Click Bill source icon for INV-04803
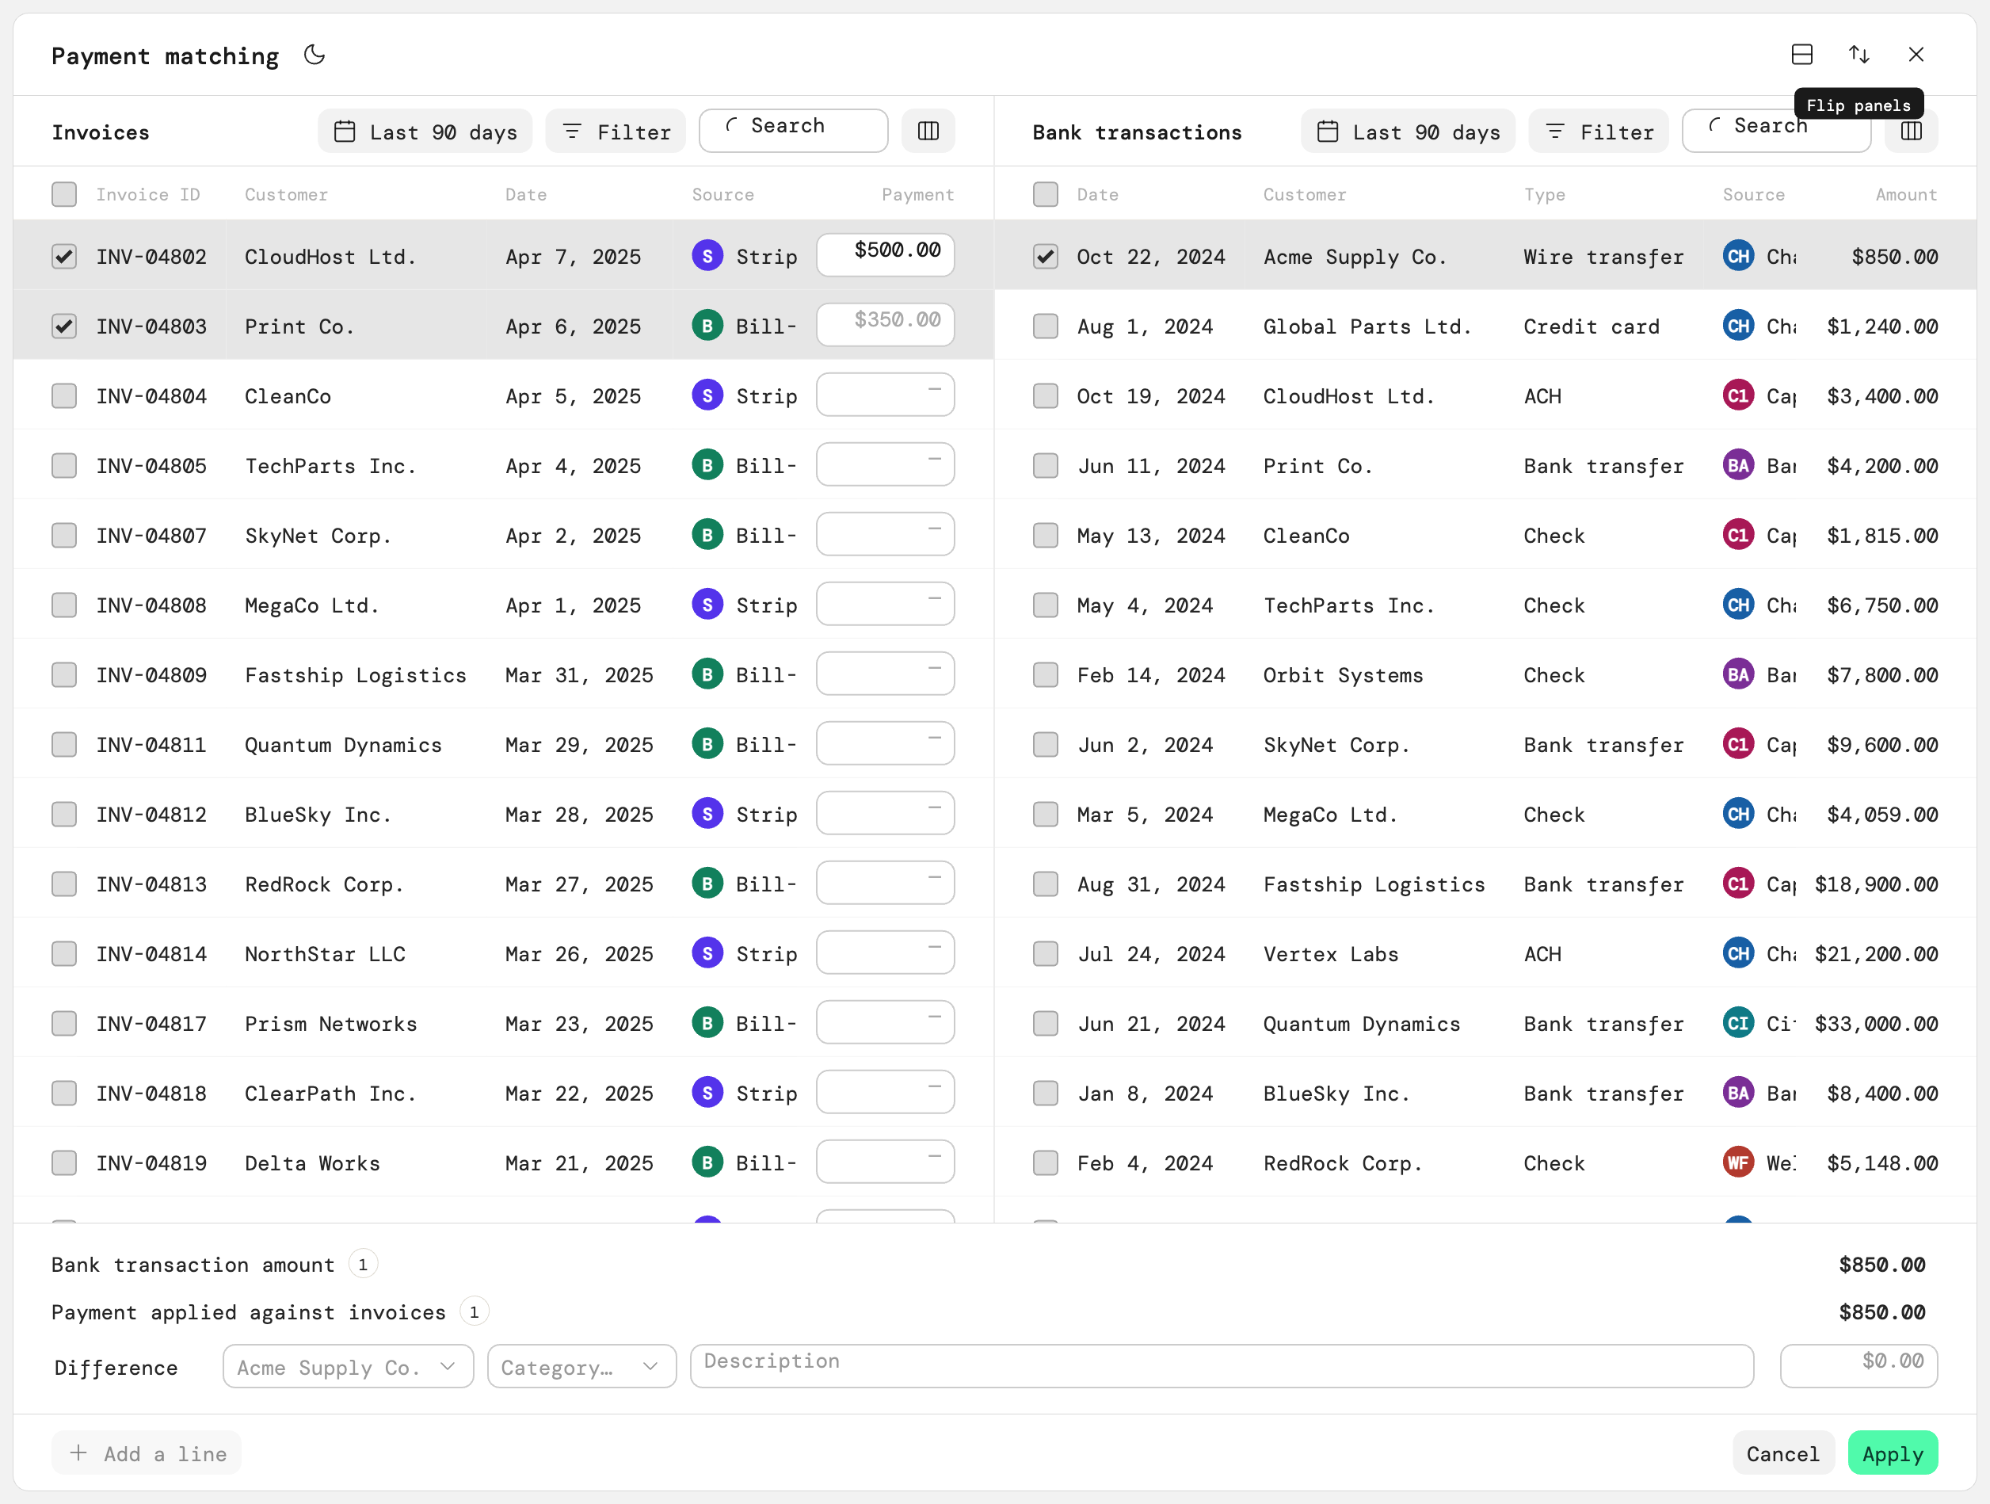Image resolution: width=1990 pixels, height=1504 pixels. [708, 325]
